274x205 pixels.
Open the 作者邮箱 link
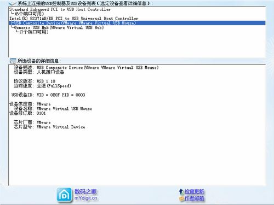pyautogui.click(x=194, y=198)
